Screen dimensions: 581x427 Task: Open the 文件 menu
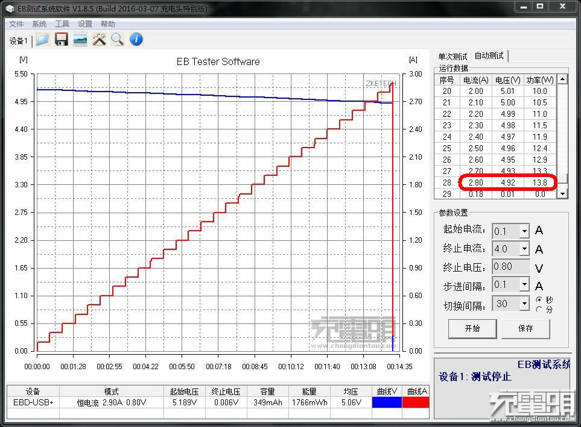click(16, 23)
